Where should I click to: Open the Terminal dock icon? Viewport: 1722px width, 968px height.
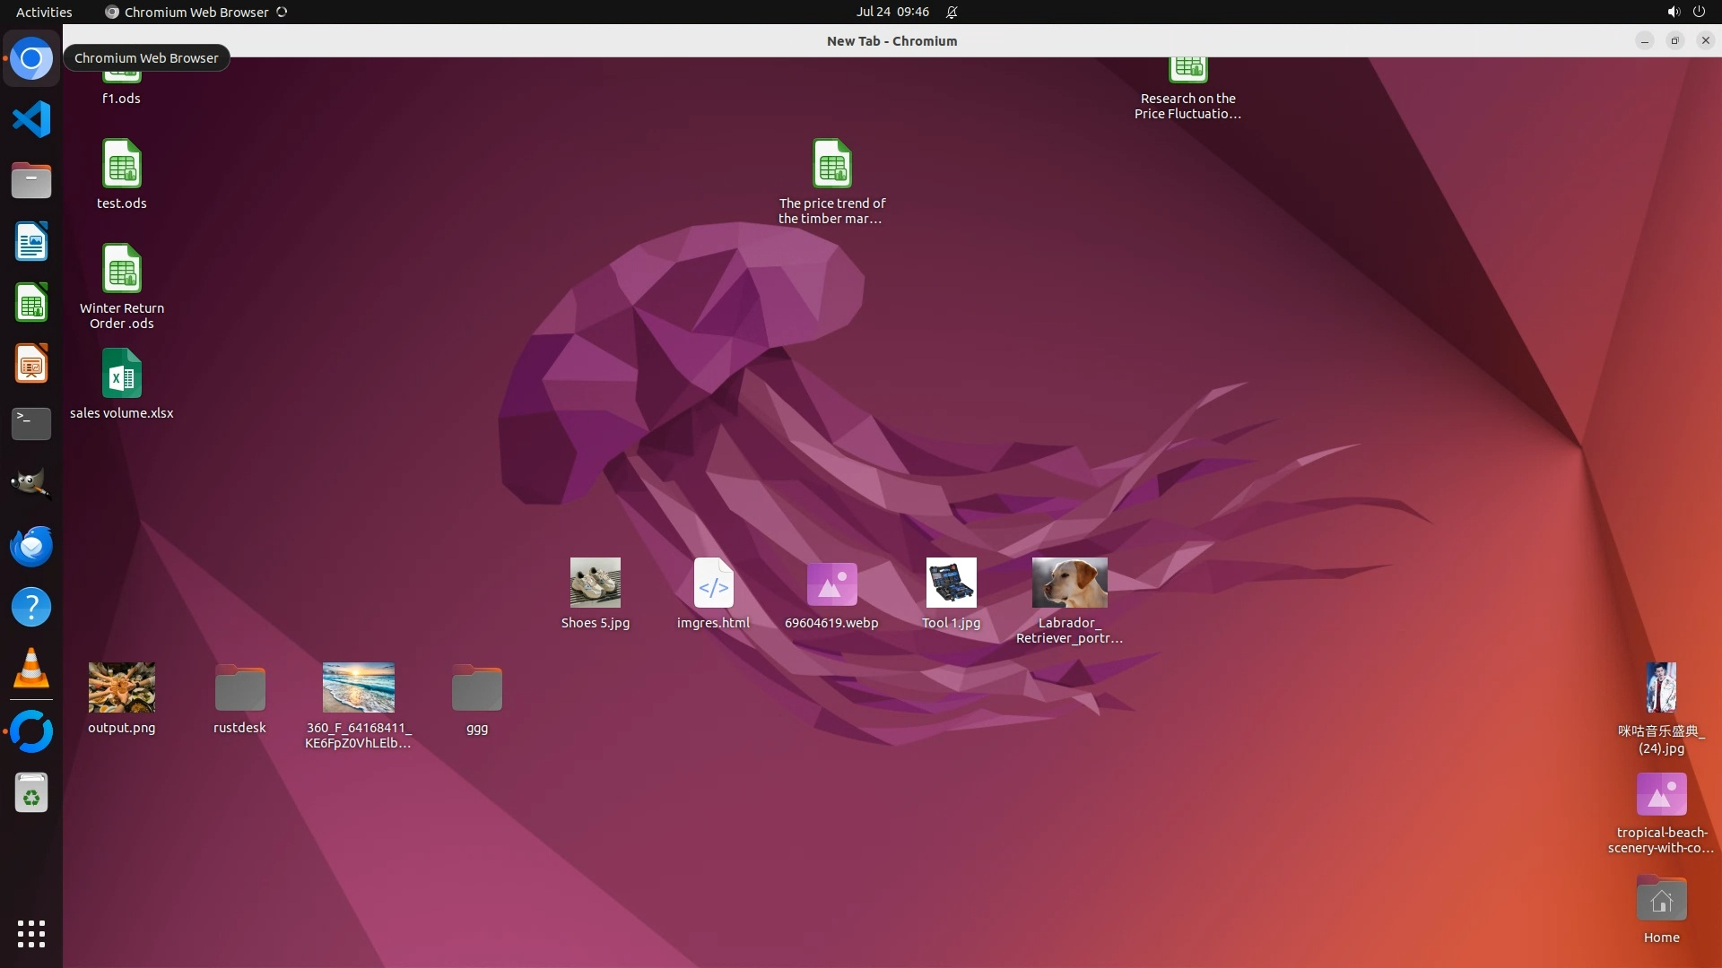pyautogui.click(x=31, y=424)
